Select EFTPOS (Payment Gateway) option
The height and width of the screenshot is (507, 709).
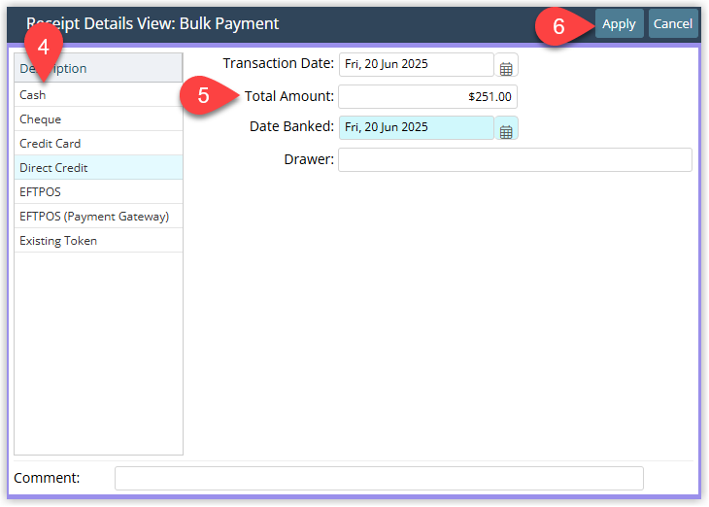98,217
